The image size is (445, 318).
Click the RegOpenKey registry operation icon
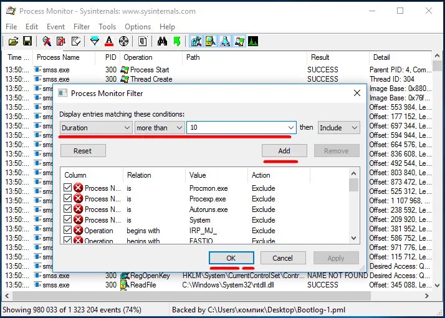pyautogui.click(x=125, y=276)
